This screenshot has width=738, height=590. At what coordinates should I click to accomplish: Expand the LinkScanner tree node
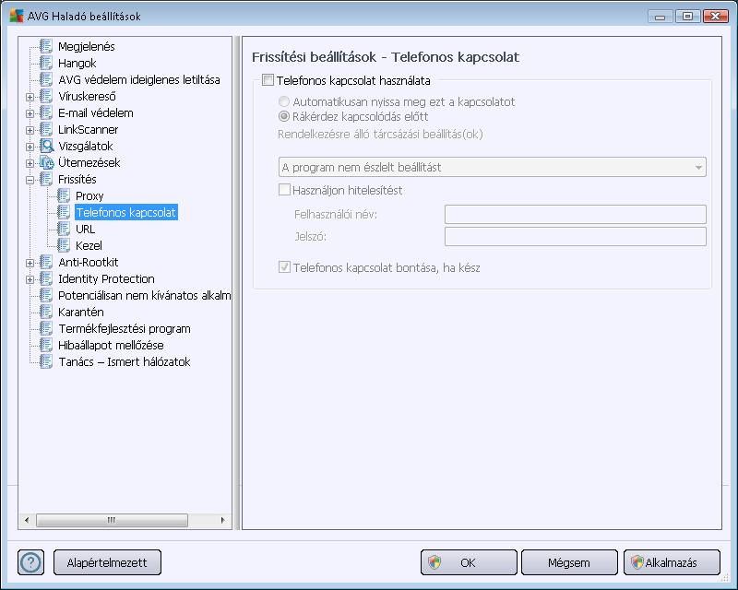[x=30, y=130]
